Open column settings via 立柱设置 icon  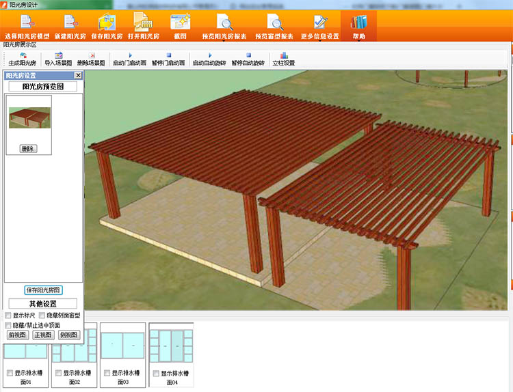pyautogui.click(x=284, y=59)
